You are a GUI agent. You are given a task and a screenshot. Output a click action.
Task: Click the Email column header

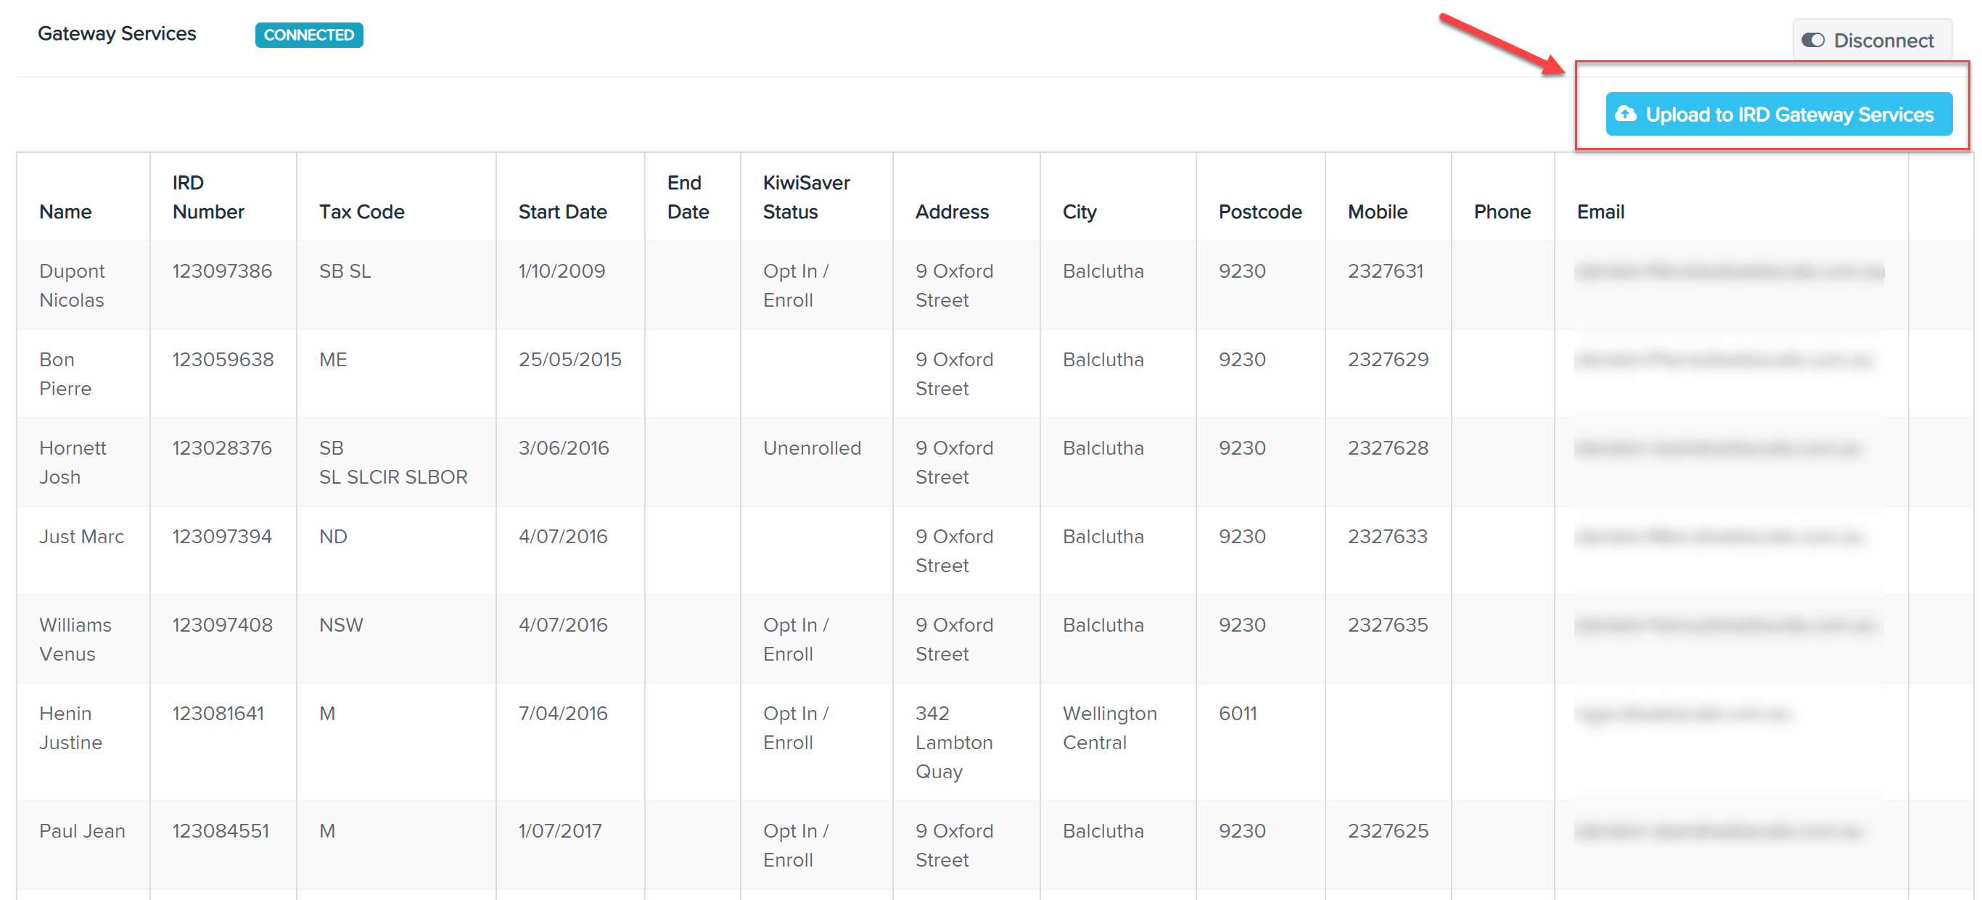click(x=1600, y=212)
